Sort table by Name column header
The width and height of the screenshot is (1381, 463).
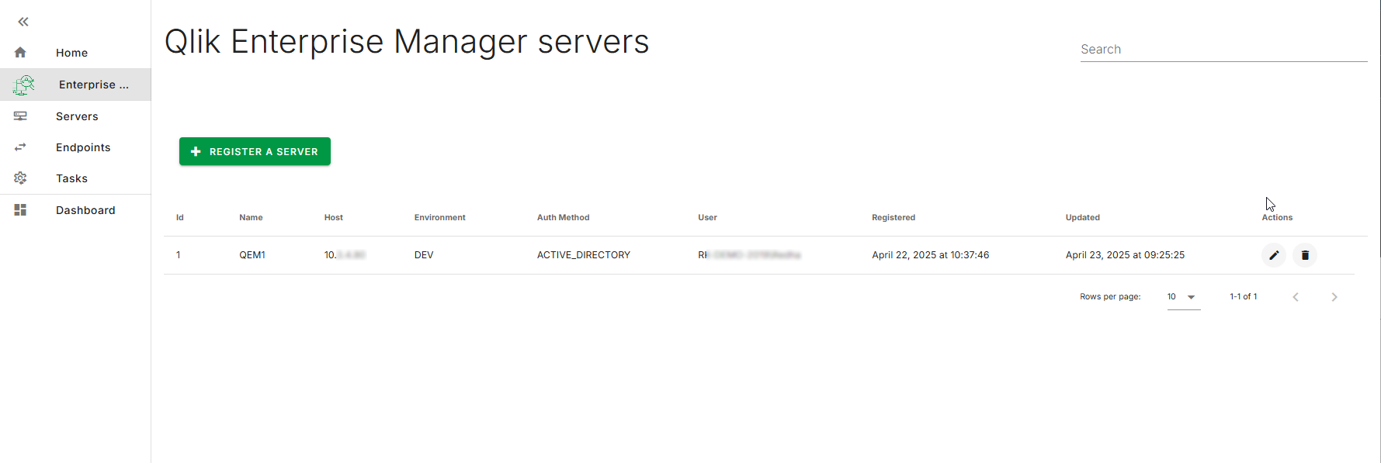tap(251, 217)
